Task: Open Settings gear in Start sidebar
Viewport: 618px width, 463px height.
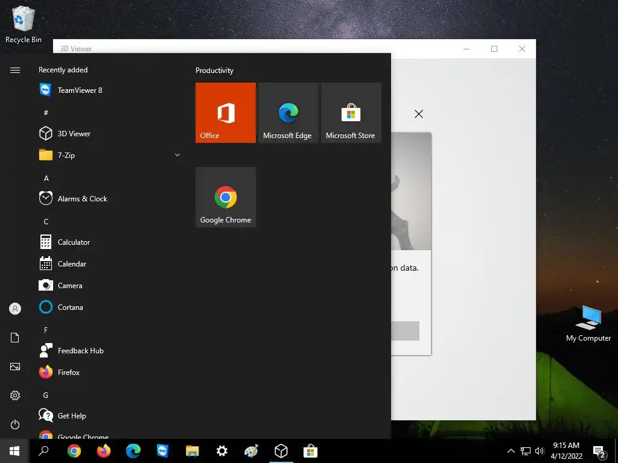Action: 15,395
